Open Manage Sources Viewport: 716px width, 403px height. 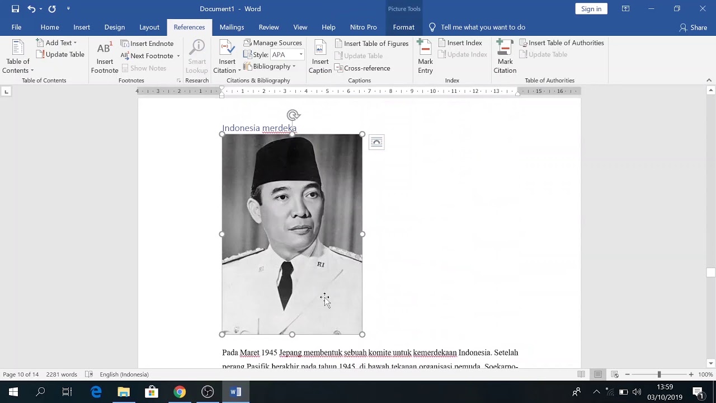(x=273, y=43)
